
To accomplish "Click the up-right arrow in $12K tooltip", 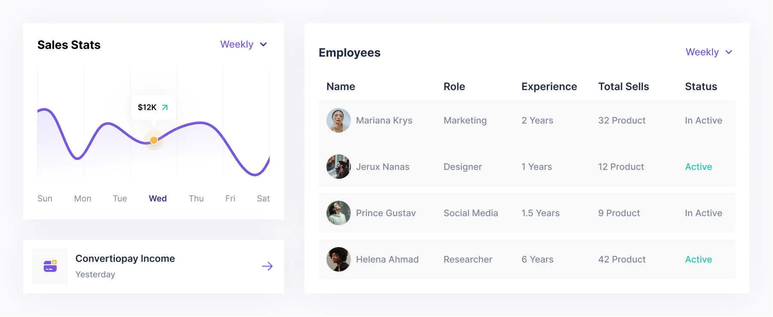I will click(165, 107).
